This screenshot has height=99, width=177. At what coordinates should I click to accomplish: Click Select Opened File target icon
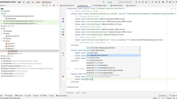pyautogui.click(x=43, y=5)
